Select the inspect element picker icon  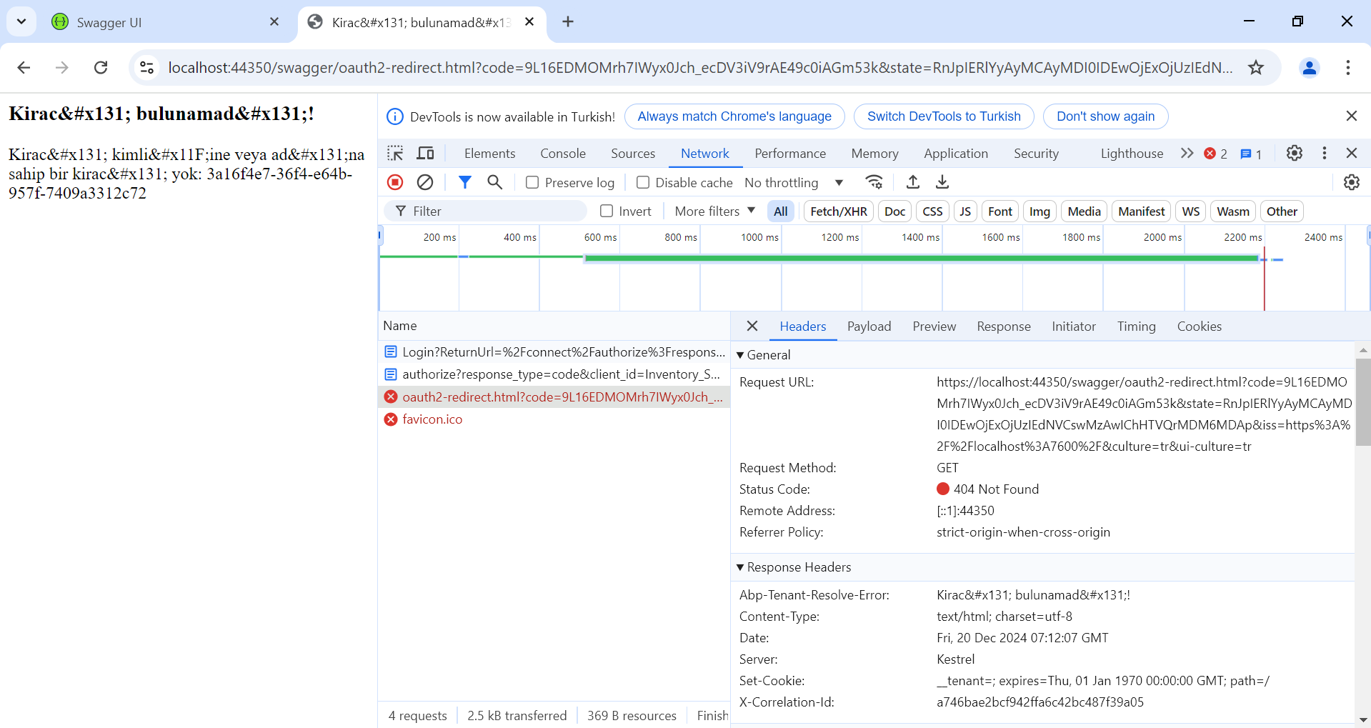point(395,153)
